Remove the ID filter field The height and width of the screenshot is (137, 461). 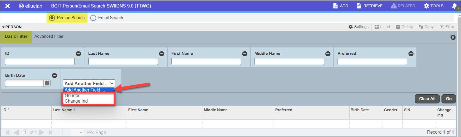click(78, 54)
